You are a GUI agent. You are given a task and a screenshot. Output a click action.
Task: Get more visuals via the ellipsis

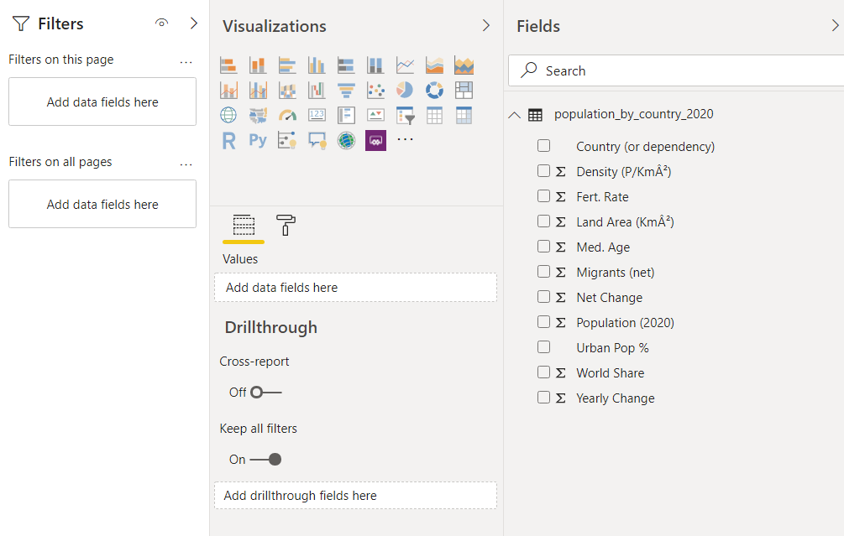point(405,139)
